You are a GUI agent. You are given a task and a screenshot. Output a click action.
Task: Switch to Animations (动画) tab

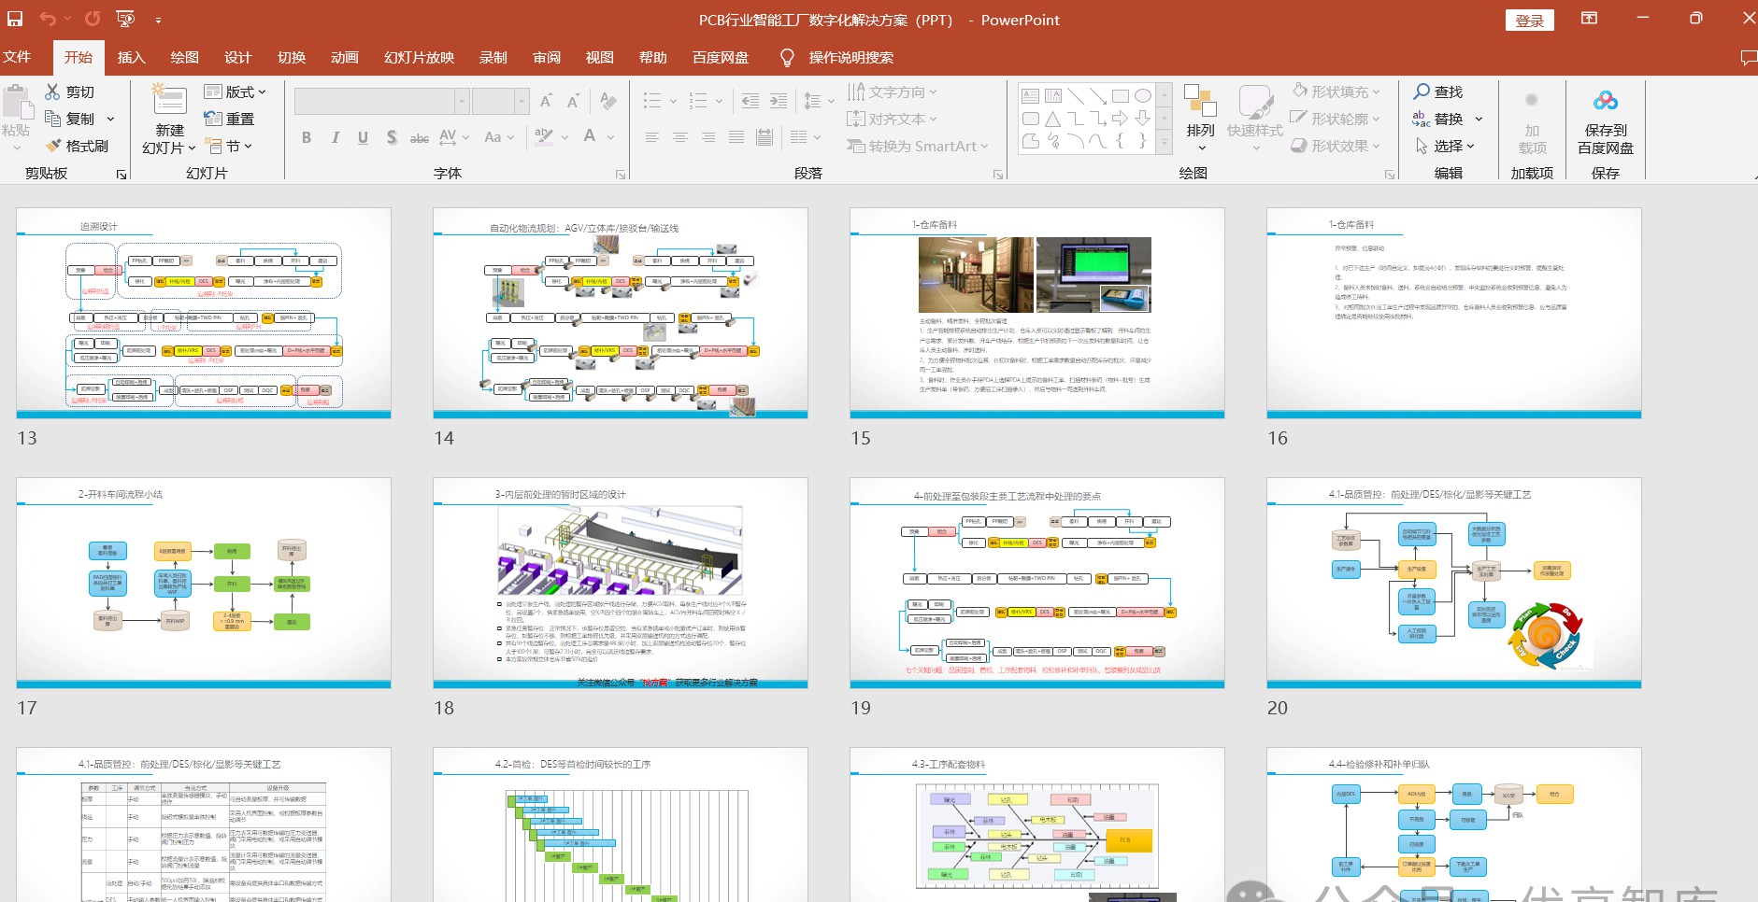point(345,58)
